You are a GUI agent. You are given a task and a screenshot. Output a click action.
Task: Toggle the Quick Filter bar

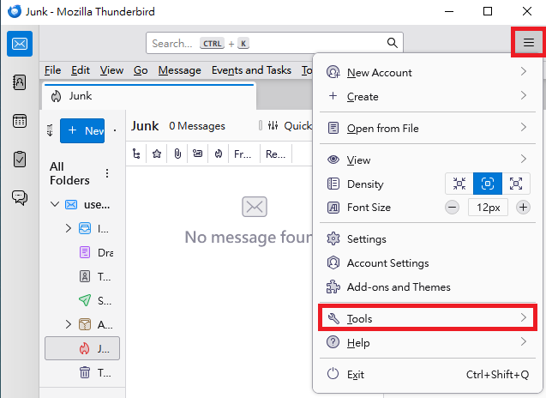pyautogui.click(x=290, y=125)
